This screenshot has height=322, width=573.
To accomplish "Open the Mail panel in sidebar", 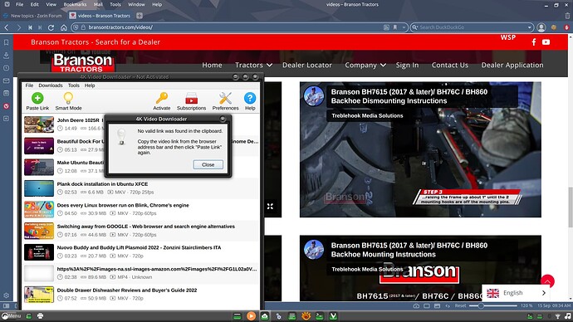I will (6, 80).
